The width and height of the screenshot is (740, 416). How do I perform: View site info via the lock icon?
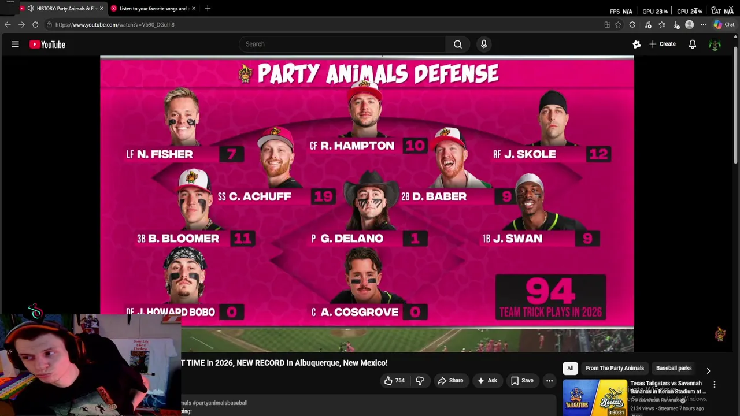pos(50,25)
